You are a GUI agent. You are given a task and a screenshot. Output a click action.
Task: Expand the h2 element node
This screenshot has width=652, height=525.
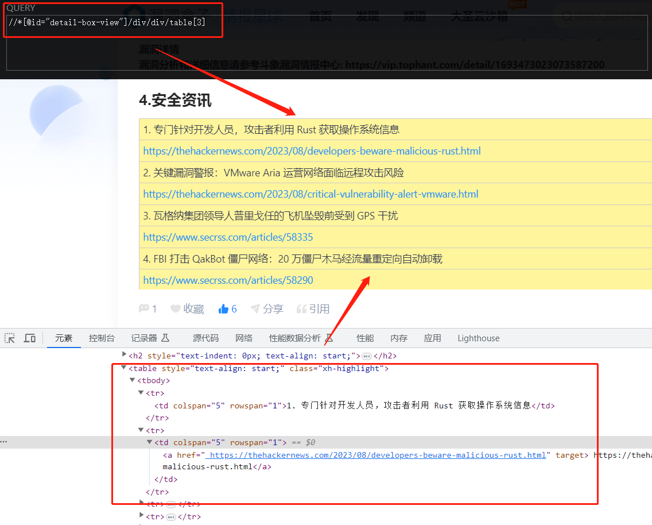(124, 354)
